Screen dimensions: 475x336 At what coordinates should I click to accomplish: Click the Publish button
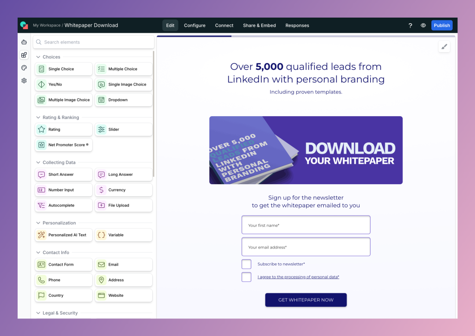coord(442,25)
